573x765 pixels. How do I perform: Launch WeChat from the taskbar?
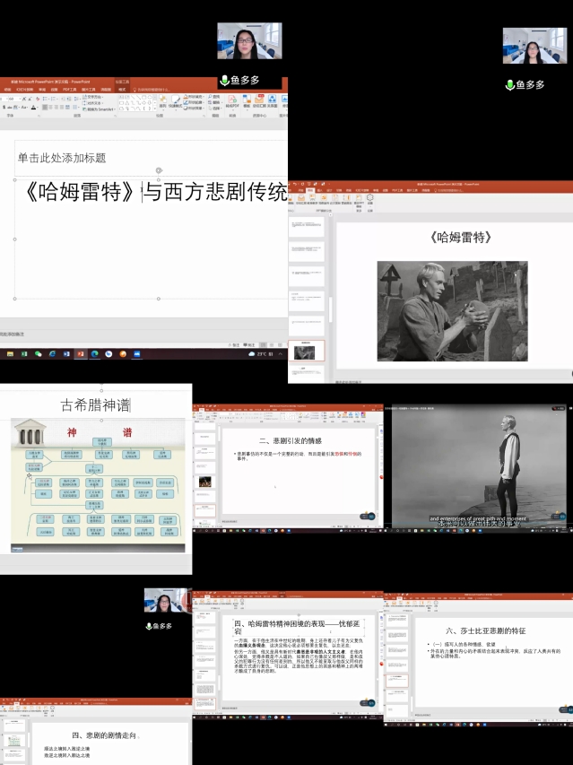[38, 353]
